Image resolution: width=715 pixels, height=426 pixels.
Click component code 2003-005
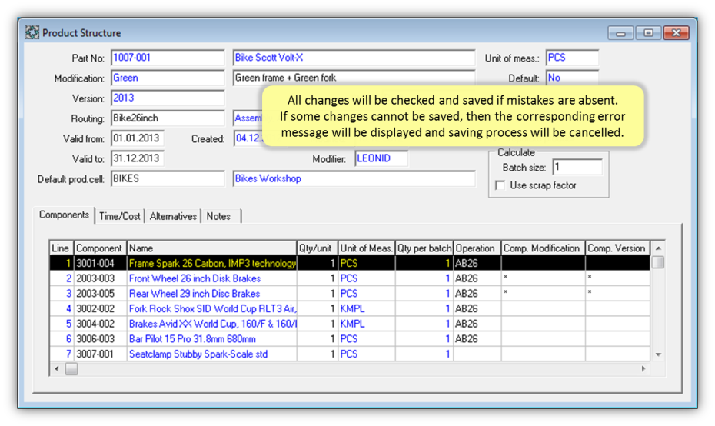[x=100, y=293]
